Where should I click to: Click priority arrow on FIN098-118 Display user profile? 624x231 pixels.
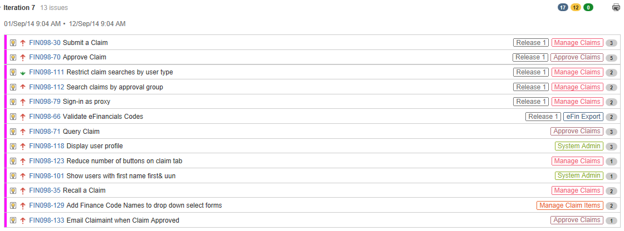(23, 146)
